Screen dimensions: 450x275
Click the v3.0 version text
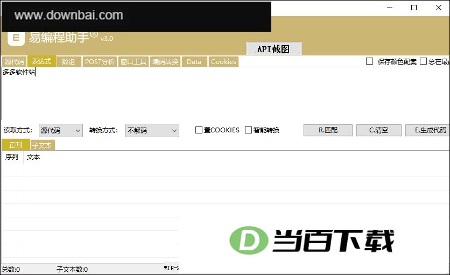pyautogui.click(x=107, y=38)
